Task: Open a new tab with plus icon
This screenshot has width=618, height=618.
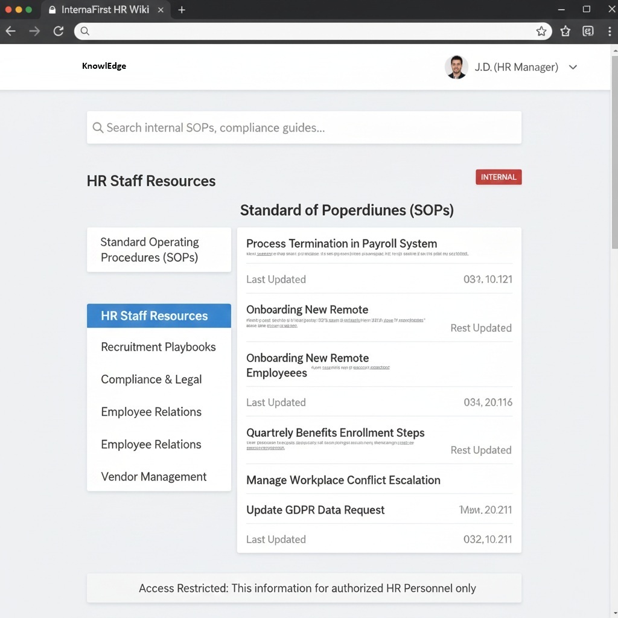Action: point(182,10)
